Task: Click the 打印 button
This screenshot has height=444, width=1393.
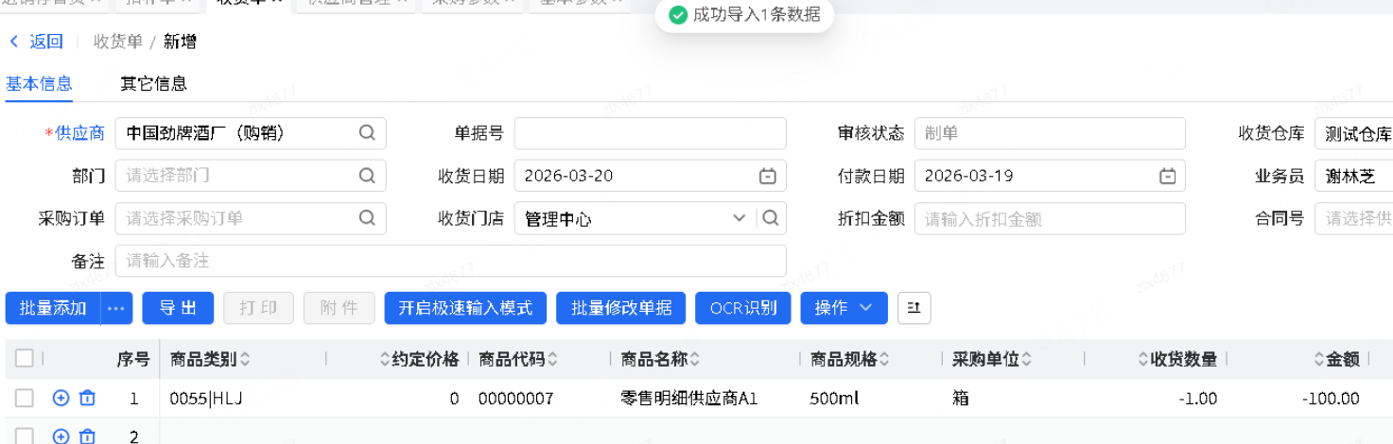Action: [258, 308]
